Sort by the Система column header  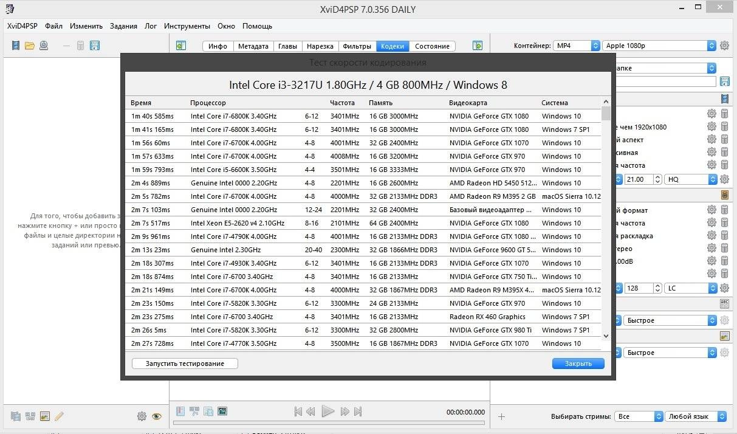click(555, 103)
